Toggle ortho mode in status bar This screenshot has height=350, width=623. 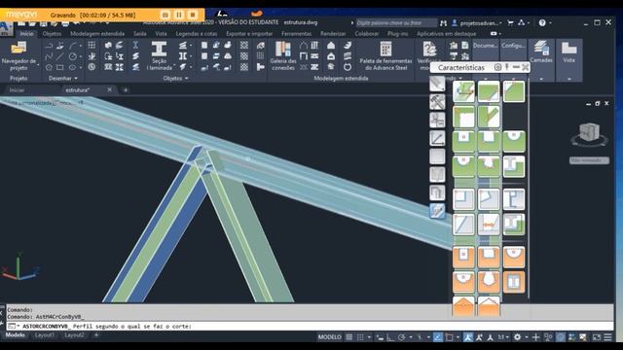pyautogui.click(x=390, y=337)
